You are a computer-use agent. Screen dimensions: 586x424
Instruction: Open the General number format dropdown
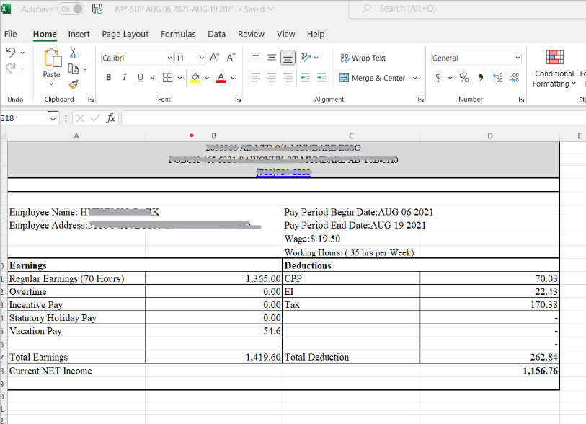[x=518, y=58]
